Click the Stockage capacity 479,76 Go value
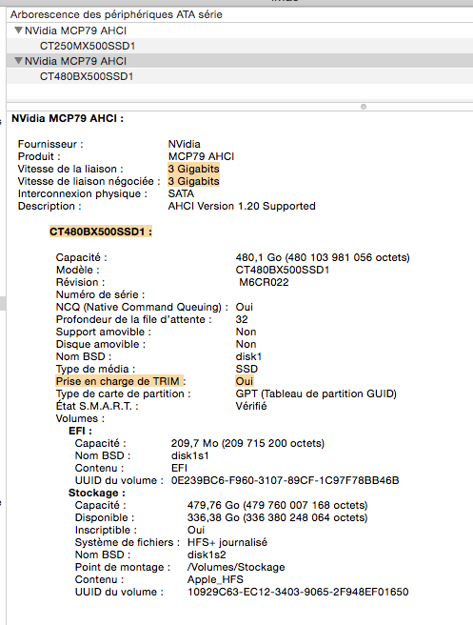The image size is (473, 625). [278, 505]
